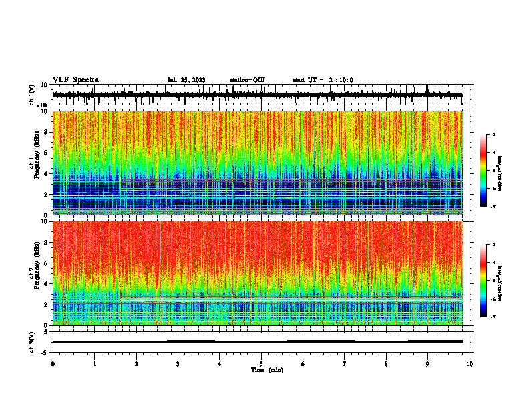Screen dimensions: 529x408
Task: Click the ch.1 "Frequency (kHz)" axis label
Action: pos(37,155)
